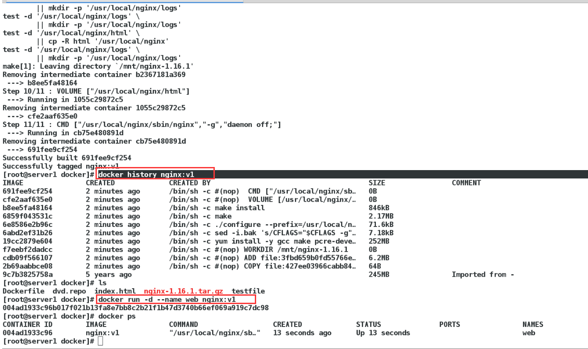Click short container ID 004ad1933c96 in ps row

tap(27, 333)
